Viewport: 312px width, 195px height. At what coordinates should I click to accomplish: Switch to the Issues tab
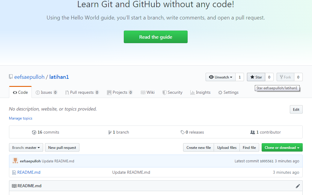click(x=46, y=92)
